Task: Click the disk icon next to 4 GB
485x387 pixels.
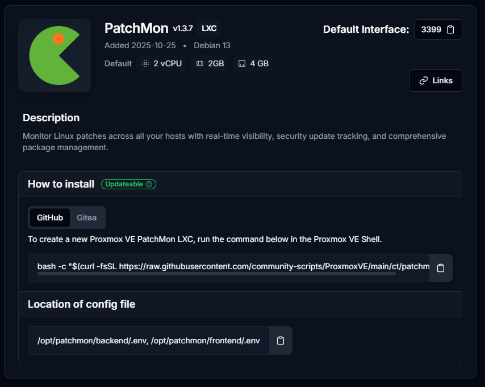Action: (242, 63)
